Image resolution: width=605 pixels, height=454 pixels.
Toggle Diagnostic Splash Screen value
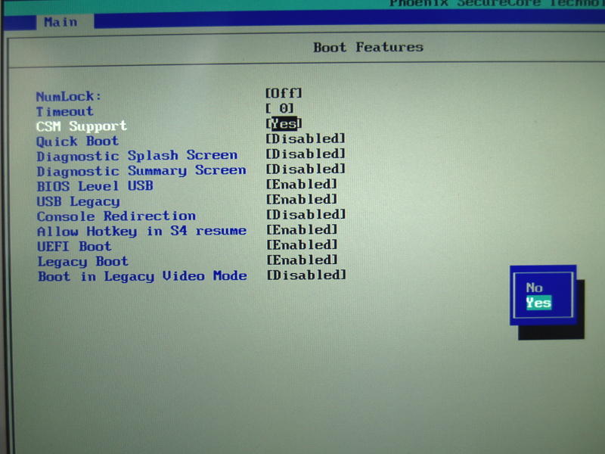(306, 154)
